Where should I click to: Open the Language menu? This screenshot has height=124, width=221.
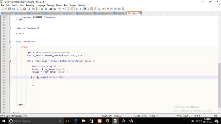coord(41,5)
